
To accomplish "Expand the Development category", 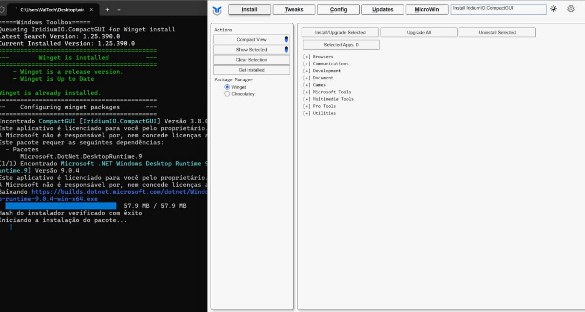I will coord(322,71).
